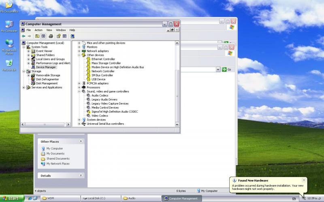324x202 pixels.
Task: Click the Network adapters card icon
Action: click(x=84, y=51)
